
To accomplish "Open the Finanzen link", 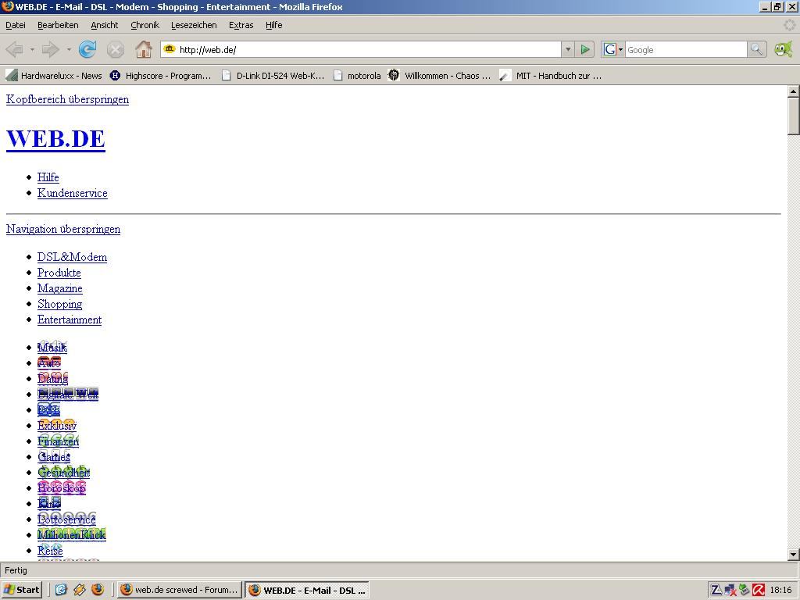I will [58, 441].
